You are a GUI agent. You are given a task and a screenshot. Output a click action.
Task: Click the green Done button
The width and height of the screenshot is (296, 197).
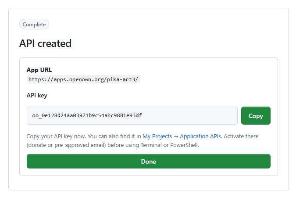149,161
